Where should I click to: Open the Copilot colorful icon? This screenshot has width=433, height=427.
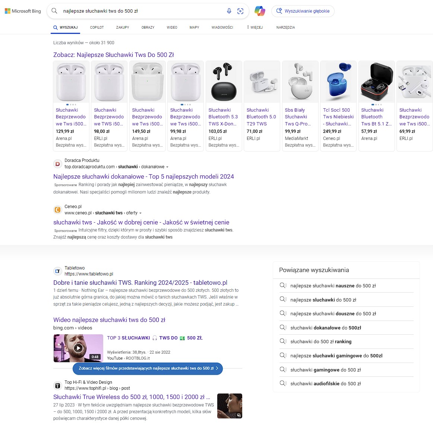[260, 11]
